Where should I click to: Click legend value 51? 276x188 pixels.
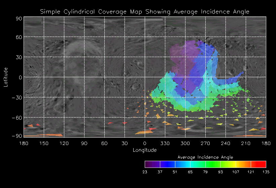pyautogui.click(x=175, y=172)
